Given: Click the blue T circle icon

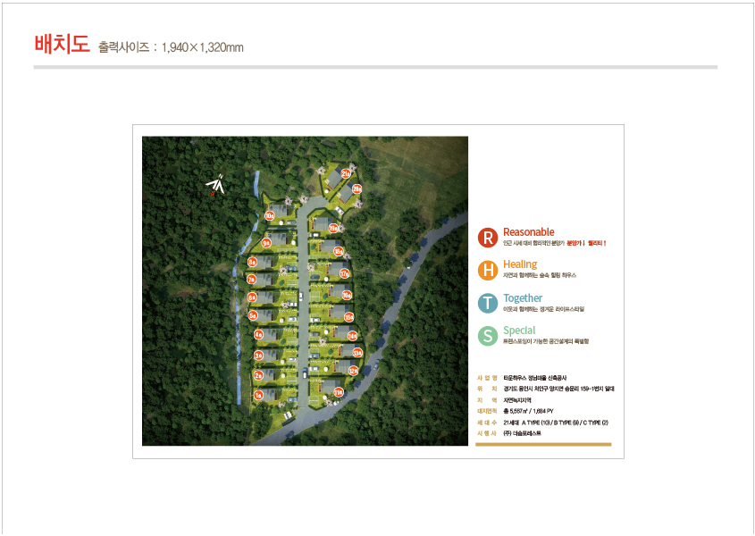Looking at the screenshot, I should pyautogui.click(x=487, y=304).
